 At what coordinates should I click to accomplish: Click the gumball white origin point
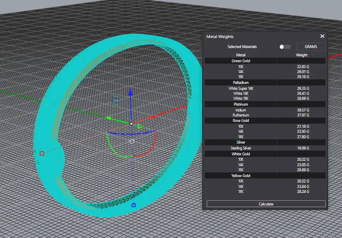(x=131, y=124)
